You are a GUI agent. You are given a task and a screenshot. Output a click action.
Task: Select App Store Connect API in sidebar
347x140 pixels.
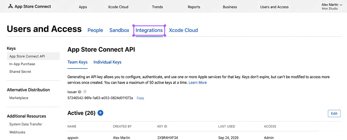(33, 56)
